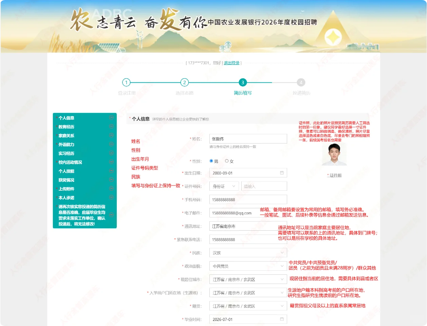Viewport: 427px width, 326px height.
Task: Open 身份证 ID type dropdown
Action: point(224,186)
